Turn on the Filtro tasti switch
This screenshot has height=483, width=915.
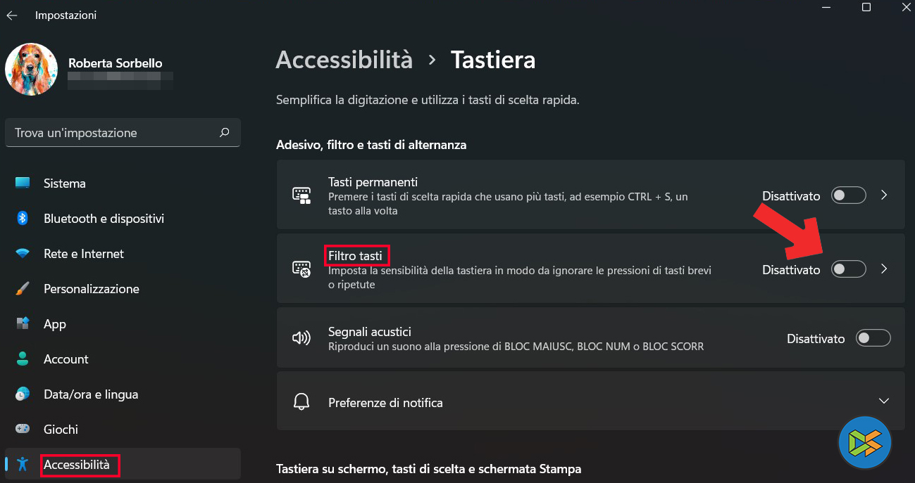848,269
